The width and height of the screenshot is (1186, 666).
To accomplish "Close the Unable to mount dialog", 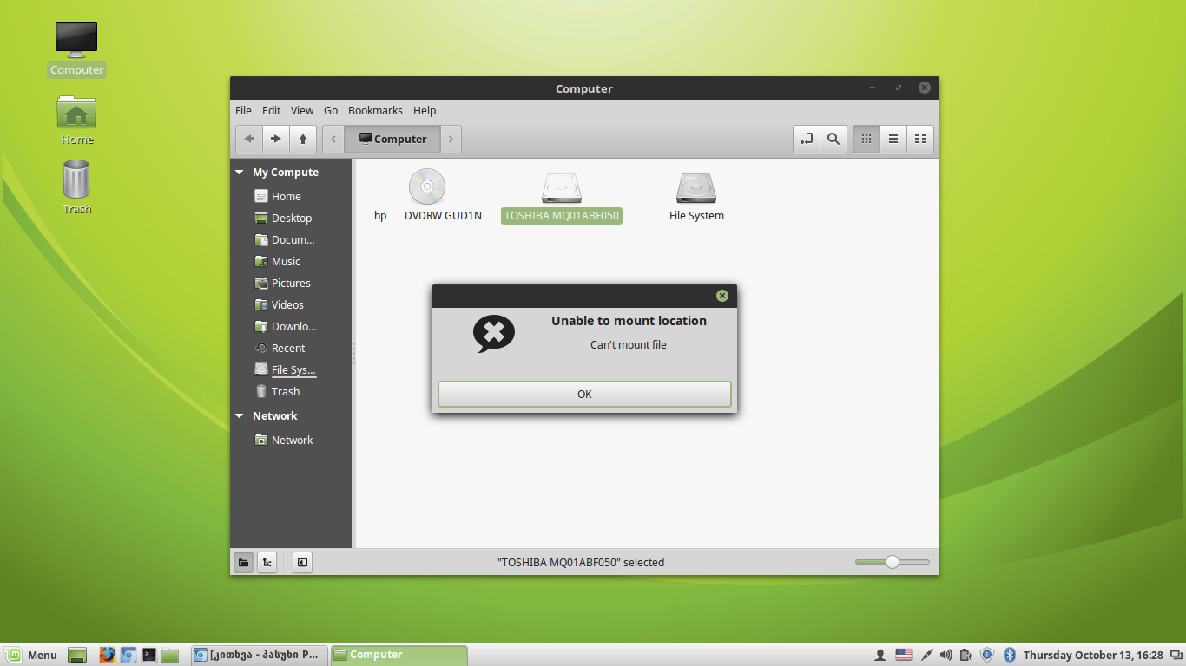I will [x=722, y=296].
